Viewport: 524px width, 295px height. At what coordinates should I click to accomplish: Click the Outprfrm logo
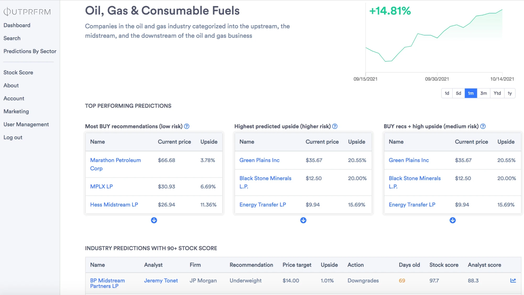27,12
